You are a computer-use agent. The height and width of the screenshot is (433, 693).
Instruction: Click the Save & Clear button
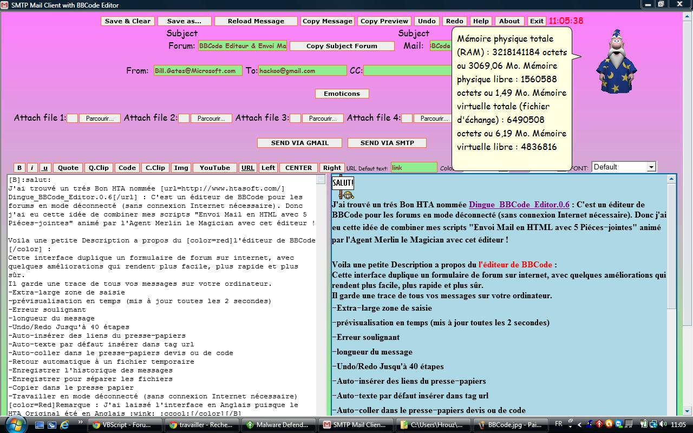tap(127, 21)
